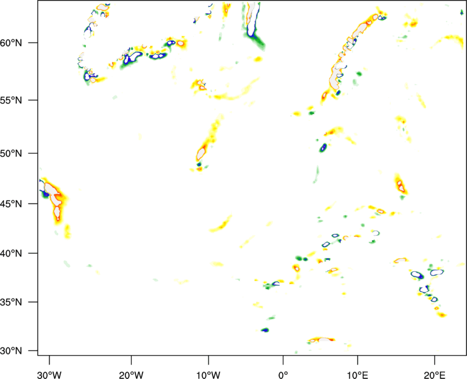Click the 35°N latitude label

tap(11, 302)
